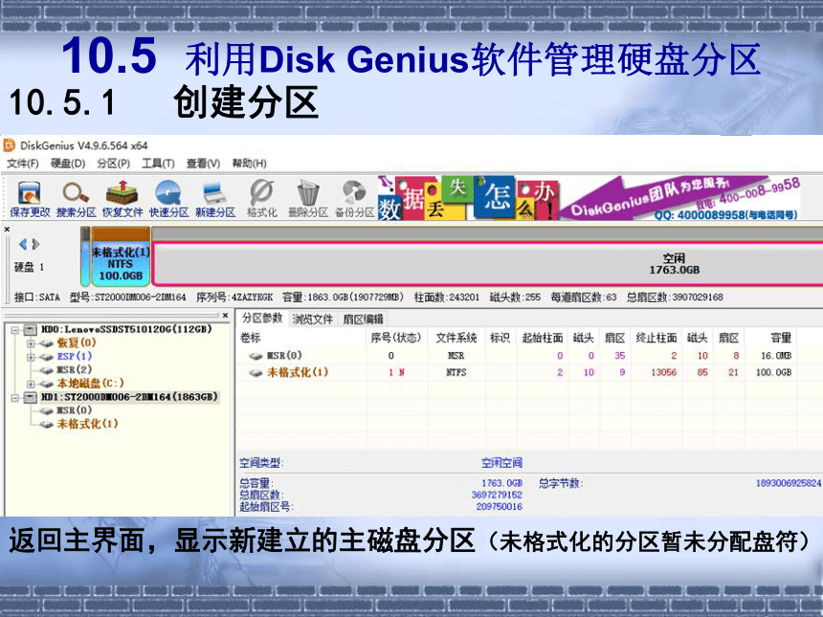Click the 保存更改 (Save Changes) toolbar icon
The height and width of the screenshot is (617, 823).
click(x=30, y=199)
